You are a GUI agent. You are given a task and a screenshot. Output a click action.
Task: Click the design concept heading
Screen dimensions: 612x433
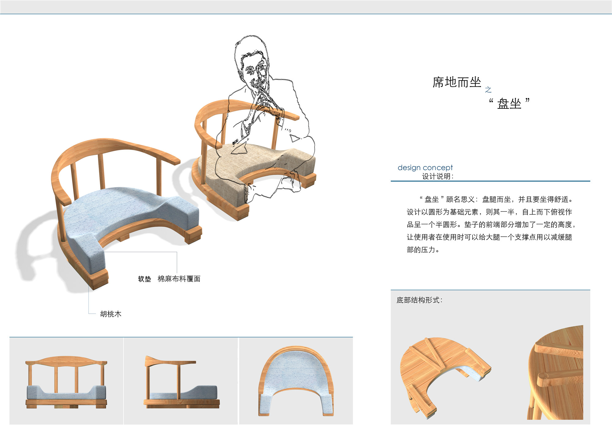(x=425, y=168)
